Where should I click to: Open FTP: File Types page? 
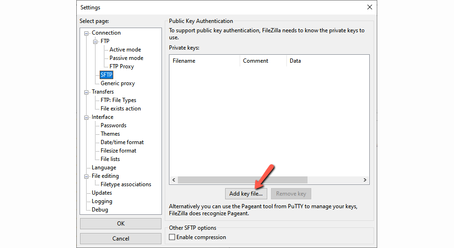[x=118, y=100]
